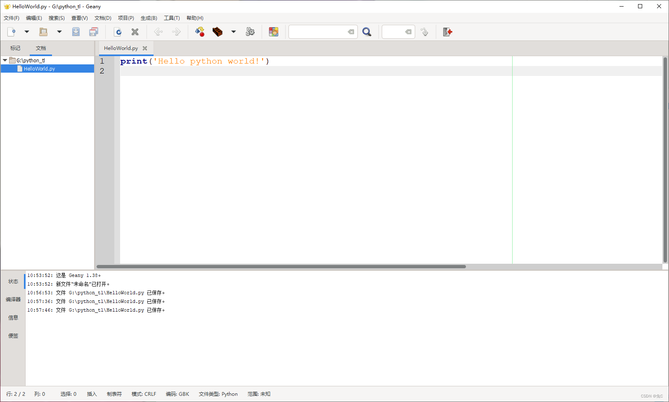This screenshot has height=402, width=669.
Task: Show the 编译器 message tab
Action: (x=13, y=300)
